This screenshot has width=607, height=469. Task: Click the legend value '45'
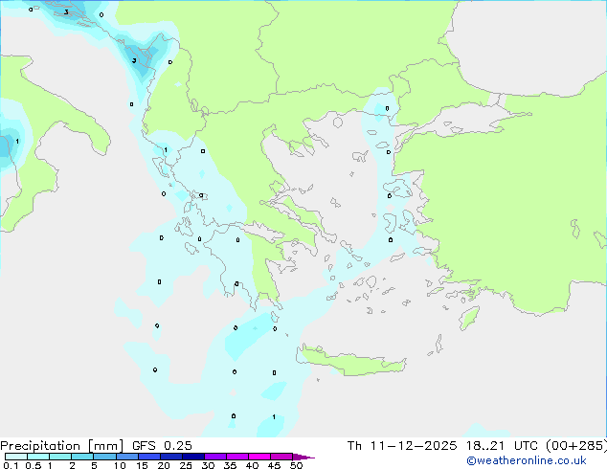[x=274, y=465]
